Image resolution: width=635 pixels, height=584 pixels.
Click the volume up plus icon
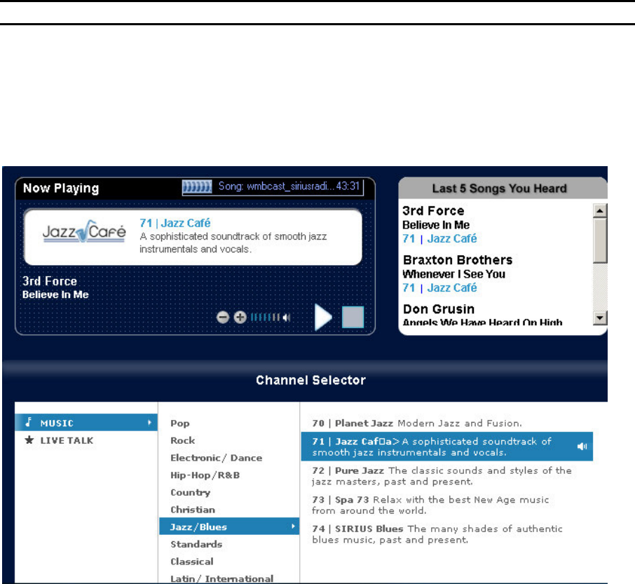(240, 317)
